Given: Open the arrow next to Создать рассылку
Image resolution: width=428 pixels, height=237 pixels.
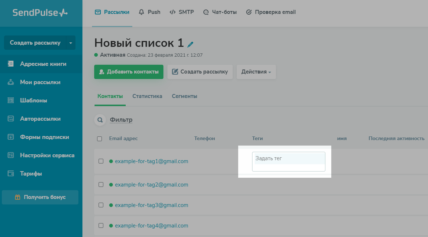Looking at the screenshot, I should (71, 43).
